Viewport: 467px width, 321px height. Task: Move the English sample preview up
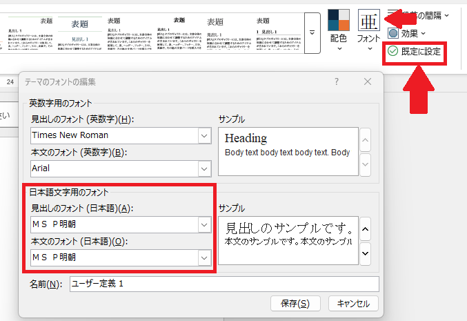tap(366, 140)
